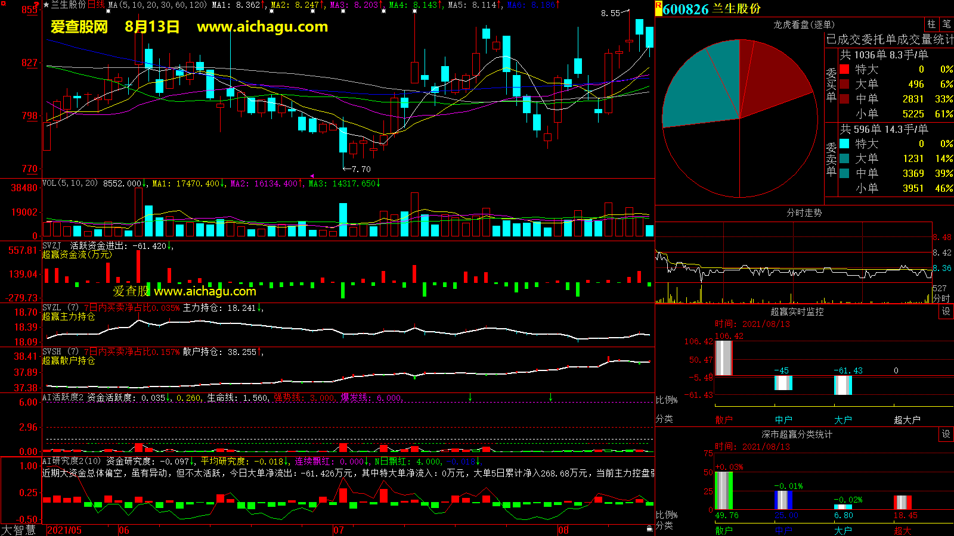Click the star icon before 兰生股份
This screenshot has width=954, height=536.
[46, 5]
